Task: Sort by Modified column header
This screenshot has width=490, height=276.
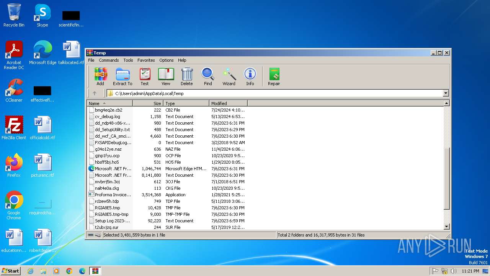Action: tap(229, 103)
